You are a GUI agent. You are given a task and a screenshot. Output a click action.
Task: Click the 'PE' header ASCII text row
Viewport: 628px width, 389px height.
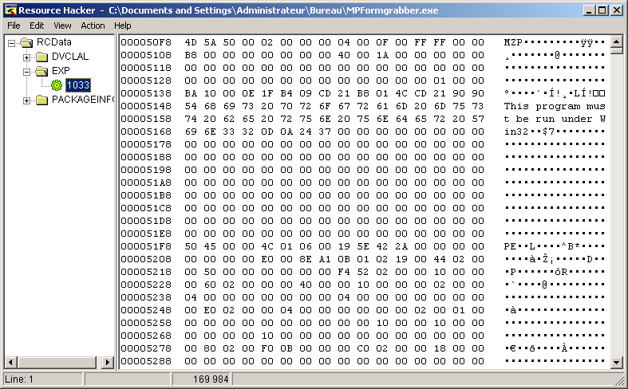[555, 246]
